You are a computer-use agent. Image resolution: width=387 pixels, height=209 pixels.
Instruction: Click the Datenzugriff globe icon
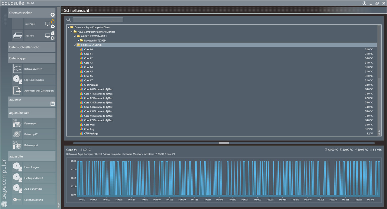click(18, 134)
